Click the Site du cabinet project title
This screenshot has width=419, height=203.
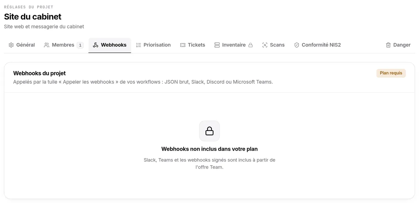point(33,16)
